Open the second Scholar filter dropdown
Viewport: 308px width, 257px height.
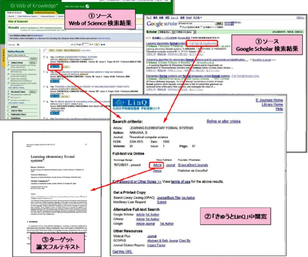185,32
